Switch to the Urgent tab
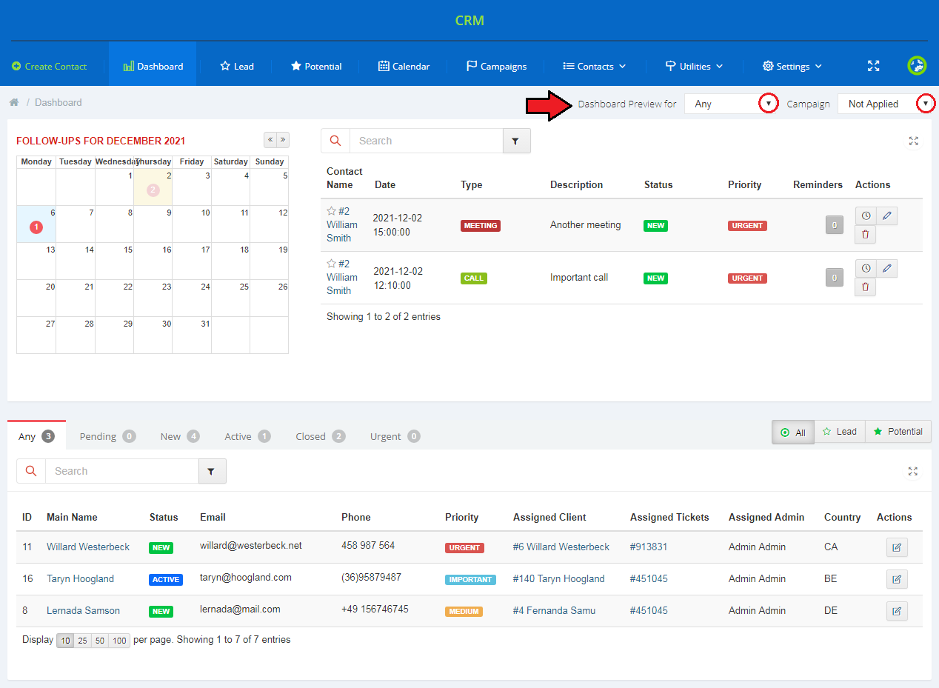This screenshot has width=939, height=688. [x=395, y=436]
